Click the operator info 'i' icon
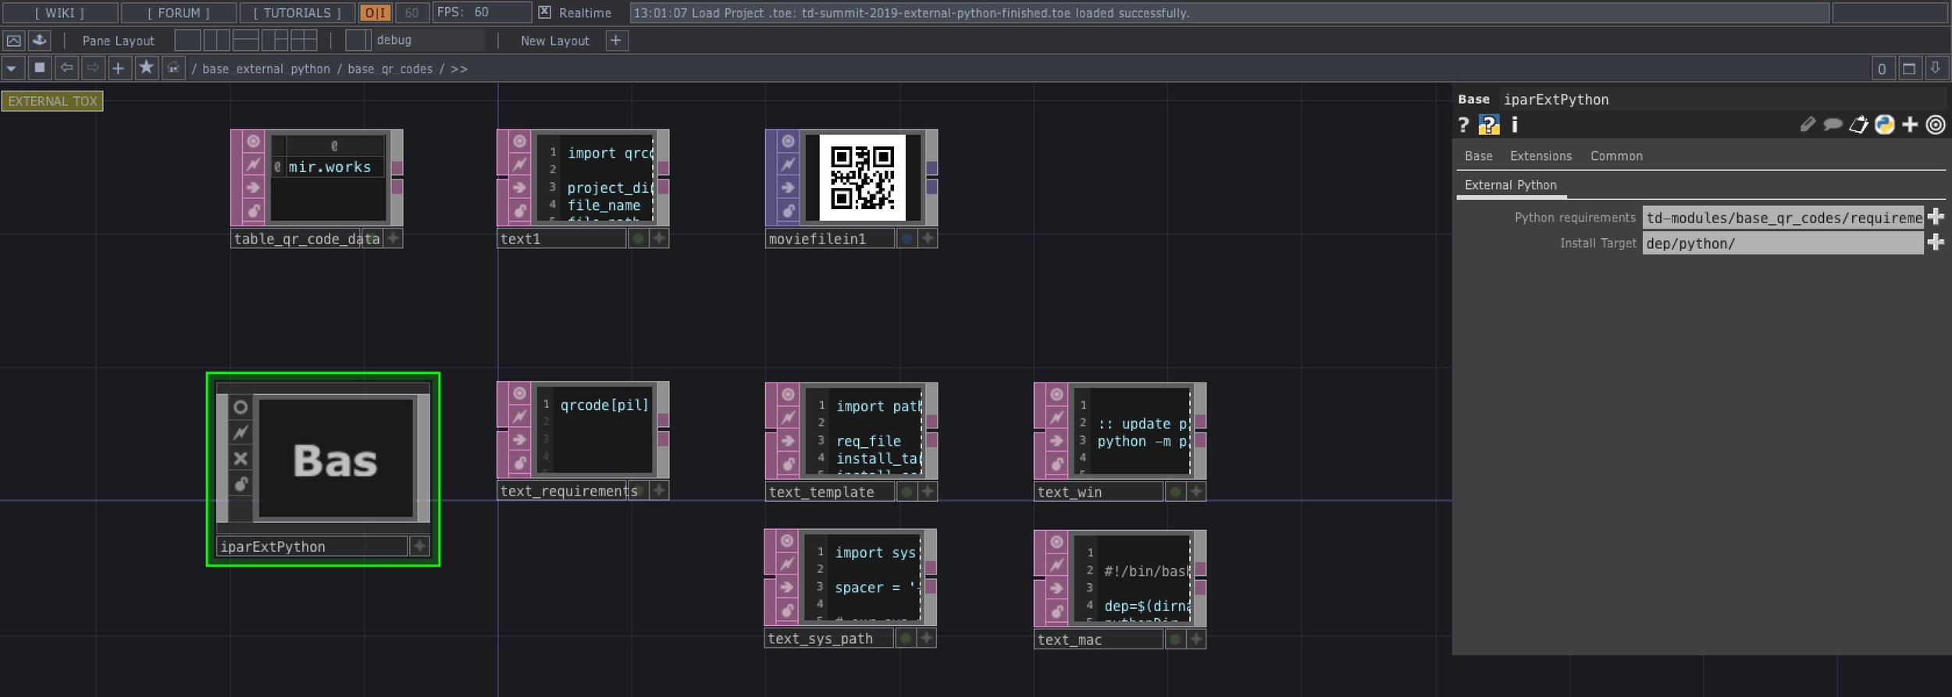This screenshot has height=697, width=1952. coord(1515,125)
